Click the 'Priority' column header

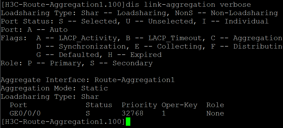139,105
